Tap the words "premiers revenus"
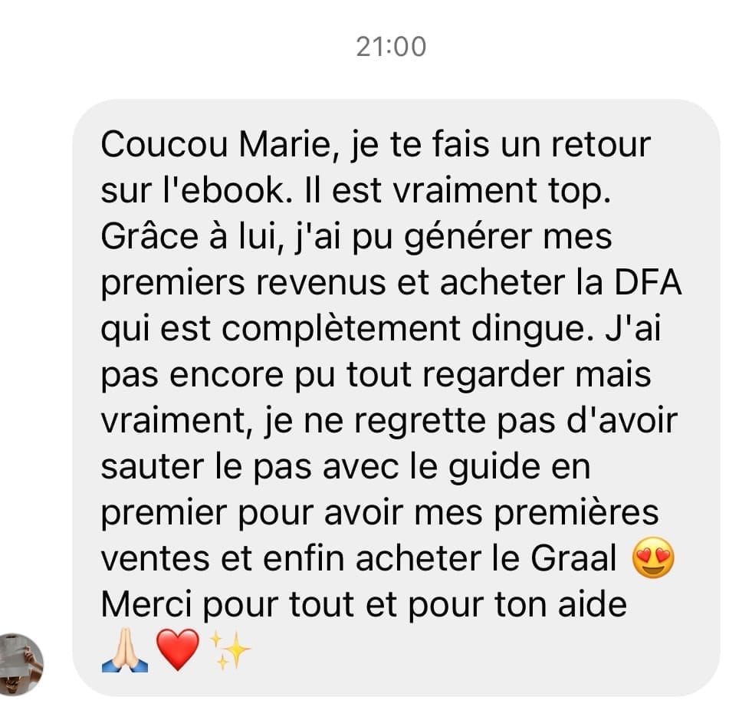This screenshot has height=720, width=752. click(x=243, y=284)
